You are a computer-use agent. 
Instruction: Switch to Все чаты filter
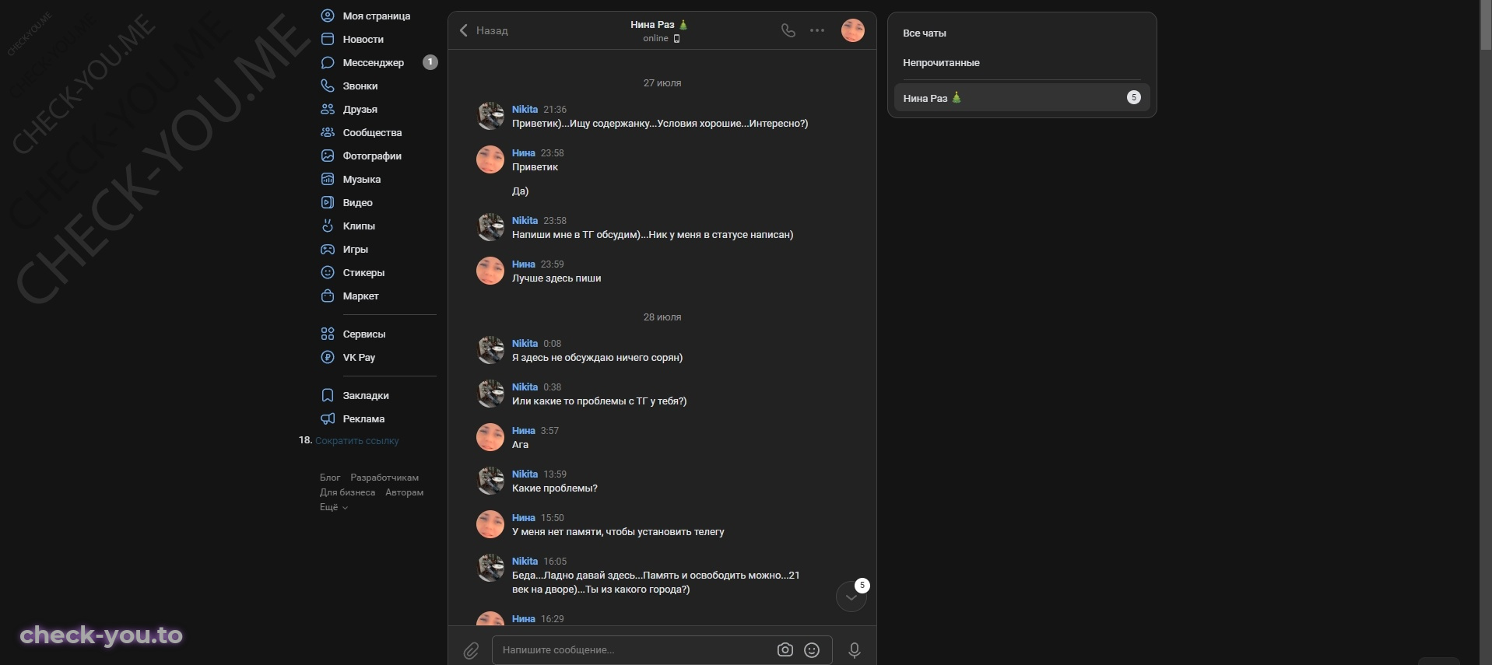925,33
